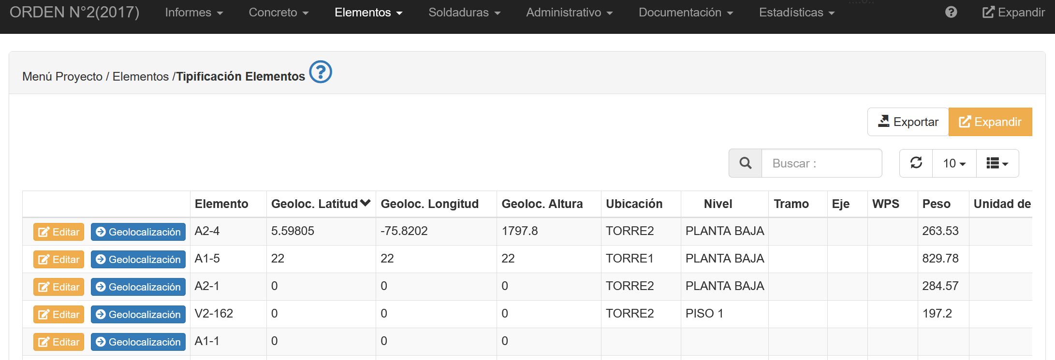Image resolution: width=1055 pixels, height=360 pixels.
Task: Click the orange Expandir button
Action: (990, 122)
